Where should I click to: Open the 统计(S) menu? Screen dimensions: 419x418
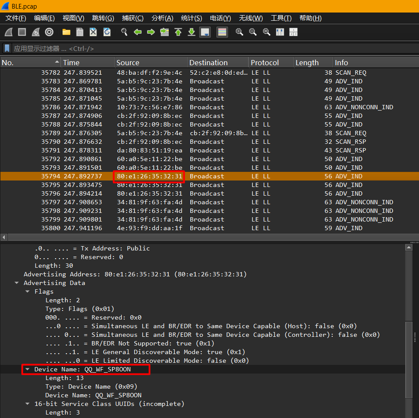(191, 18)
